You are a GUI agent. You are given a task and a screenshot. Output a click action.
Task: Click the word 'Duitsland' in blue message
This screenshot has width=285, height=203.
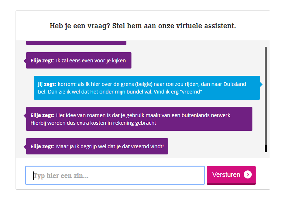tap(235, 84)
